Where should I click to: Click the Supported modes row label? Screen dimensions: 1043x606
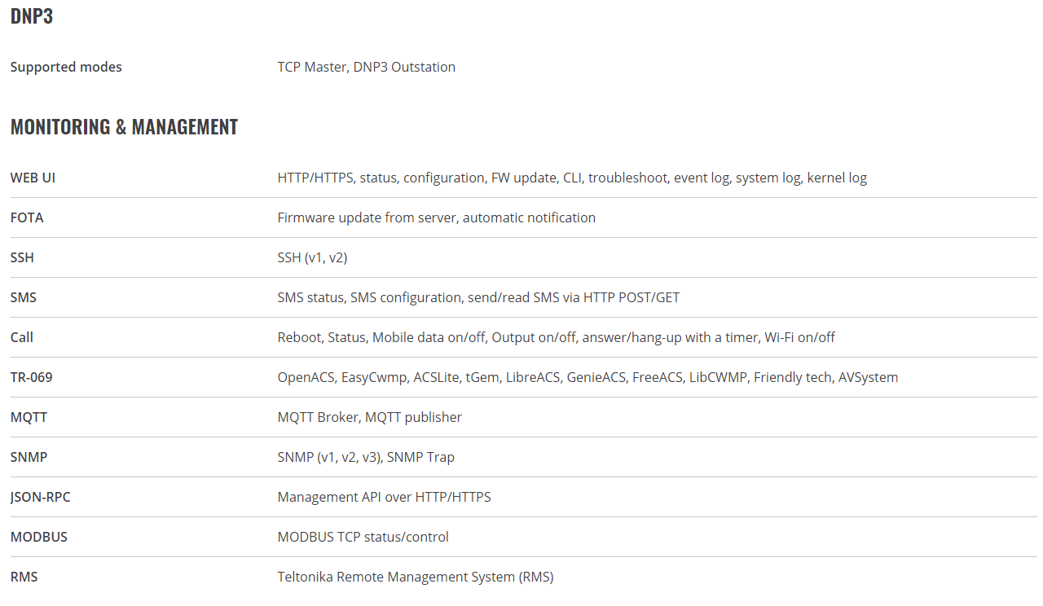point(66,67)
